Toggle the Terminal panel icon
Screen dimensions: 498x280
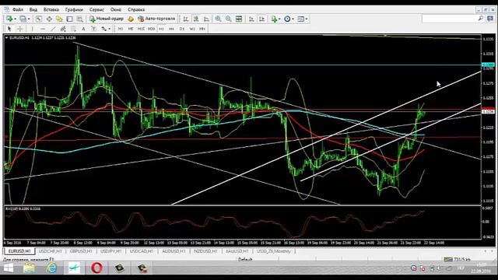(x=69, y=19)
